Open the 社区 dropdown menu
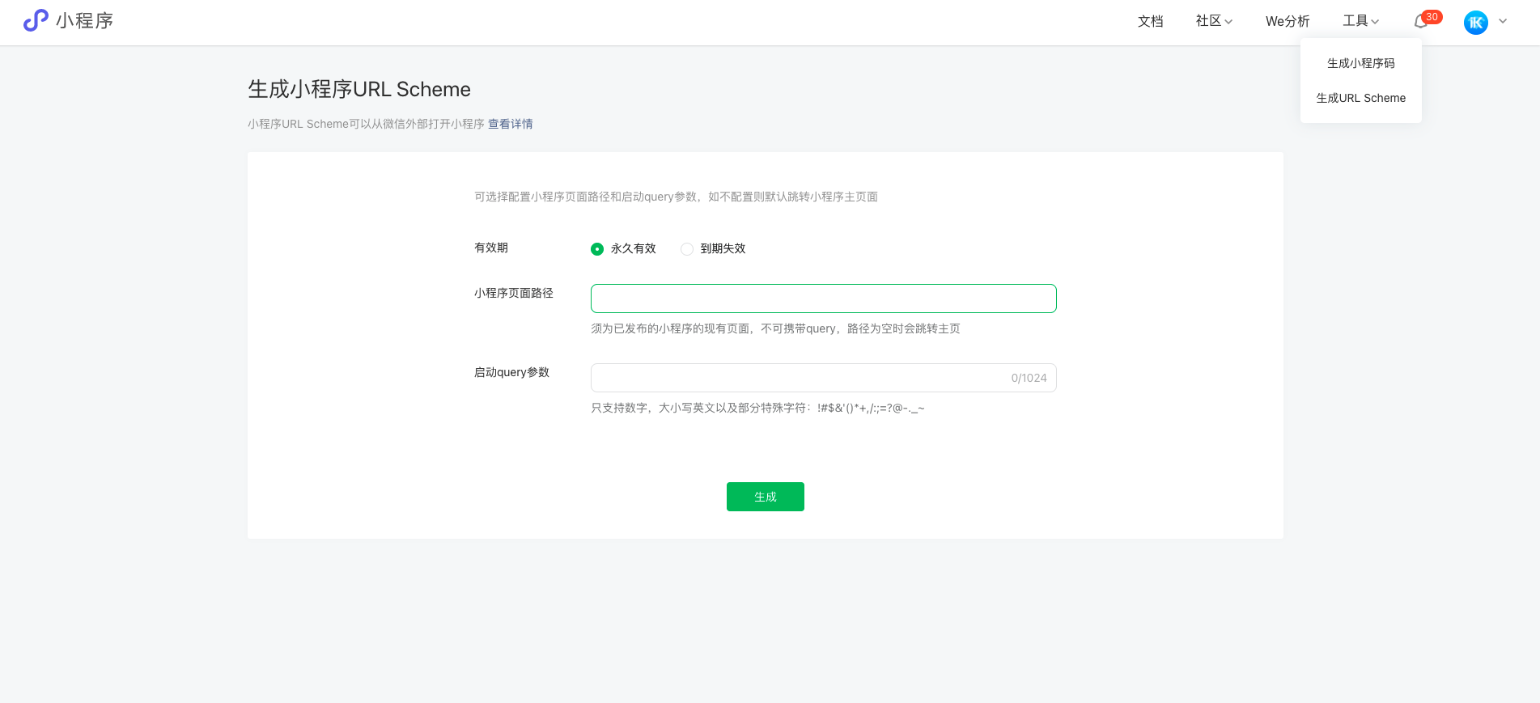 (1214, 21)
